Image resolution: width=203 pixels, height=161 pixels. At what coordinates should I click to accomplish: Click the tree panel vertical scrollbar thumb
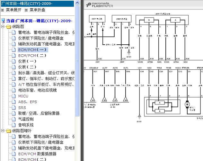point(77,61)
